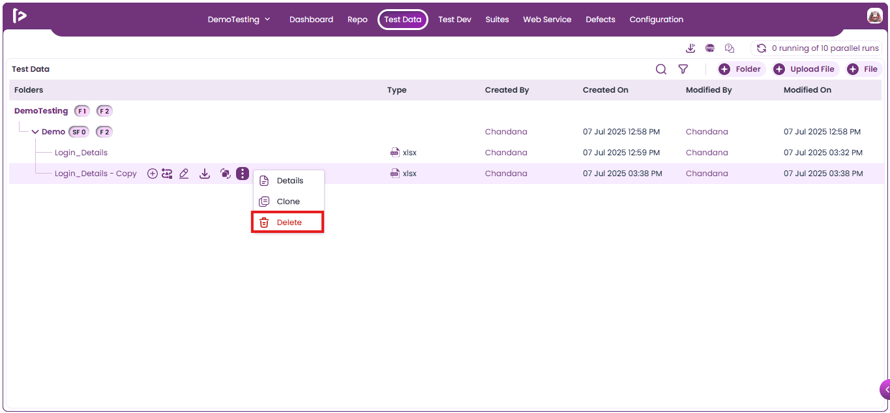Click the app logo in top-left corner
The width and height of the screenshot is (890, 413).
[20, 16]
